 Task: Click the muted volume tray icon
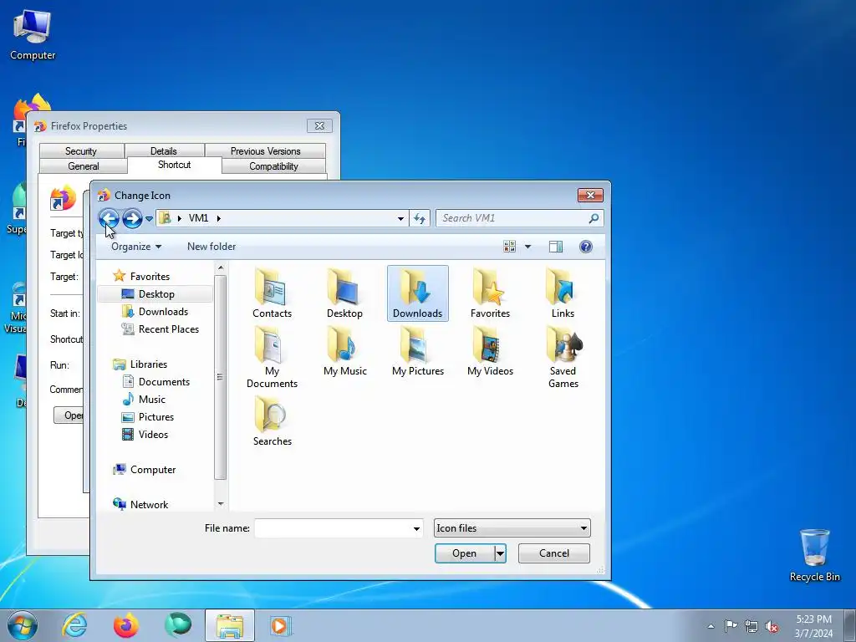[x=772, y=627]
